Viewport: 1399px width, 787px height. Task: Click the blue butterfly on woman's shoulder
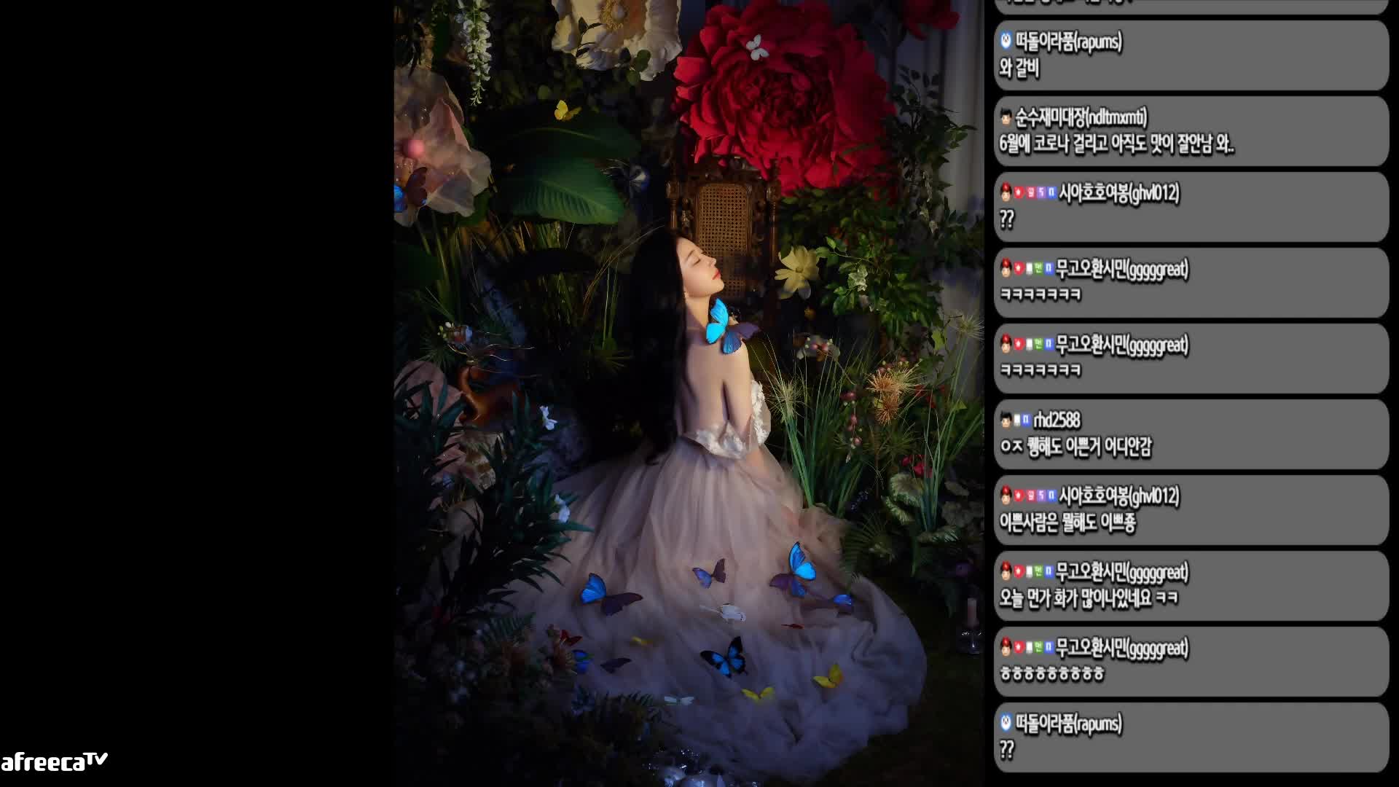point(719,326)
